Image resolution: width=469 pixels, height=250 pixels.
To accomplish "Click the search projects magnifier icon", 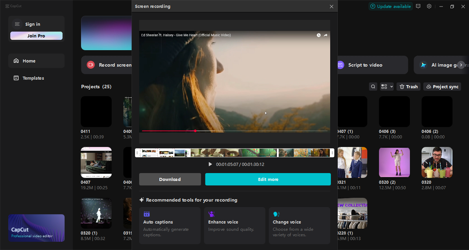I will tap(373, 87).
